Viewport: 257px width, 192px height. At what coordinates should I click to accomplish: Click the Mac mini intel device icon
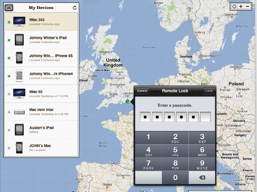click(x=19, y=112)
